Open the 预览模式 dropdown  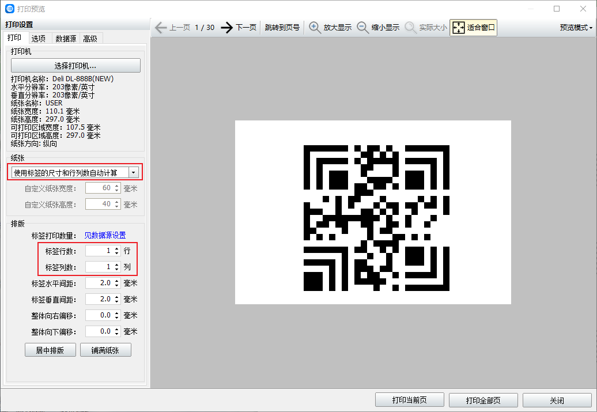tap(576, 28)
